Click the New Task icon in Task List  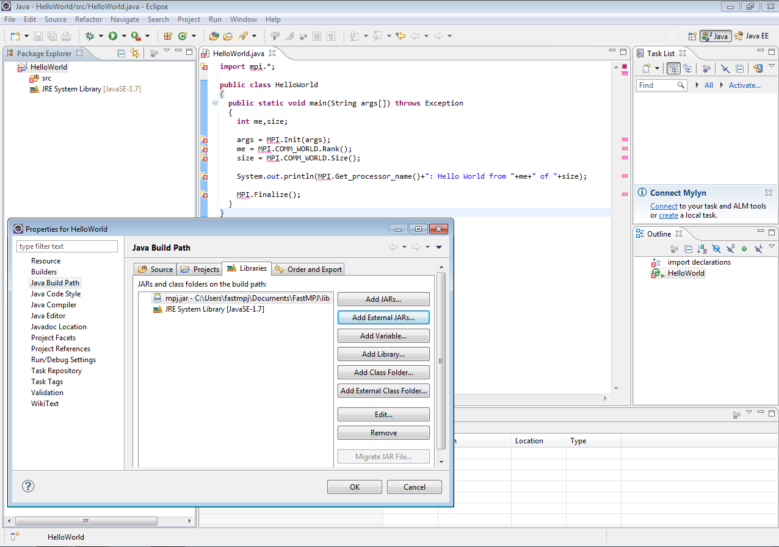(x=647, y=68)
